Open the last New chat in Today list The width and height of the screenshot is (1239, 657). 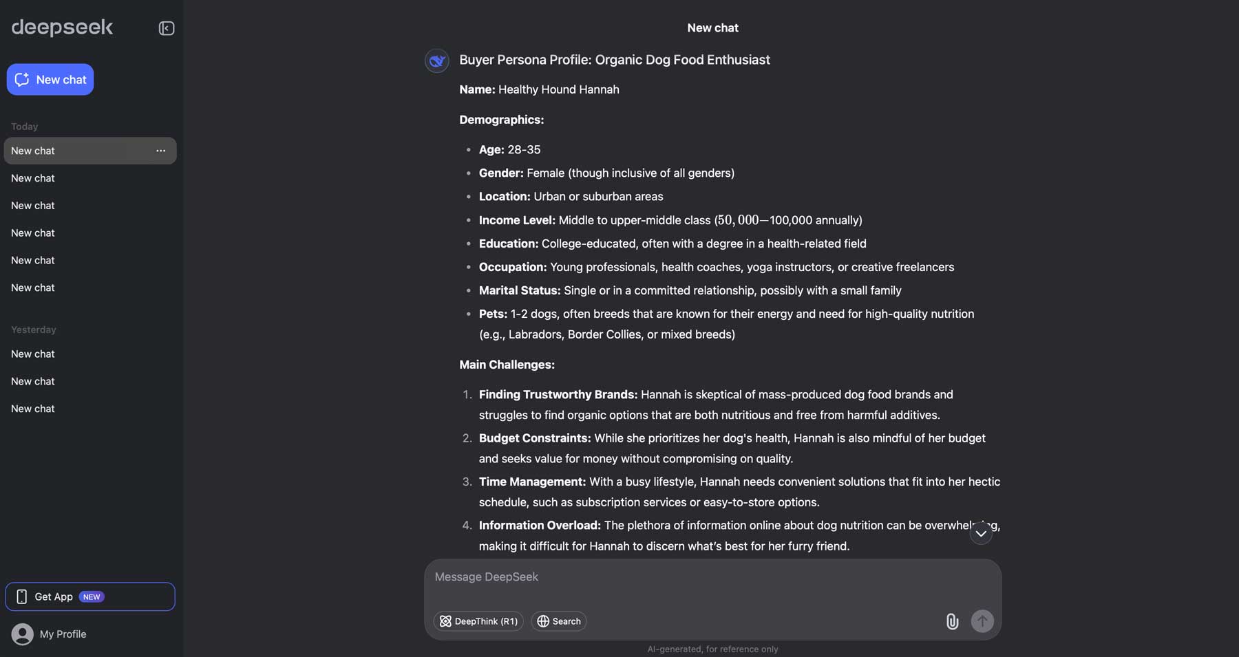point(32,288)
